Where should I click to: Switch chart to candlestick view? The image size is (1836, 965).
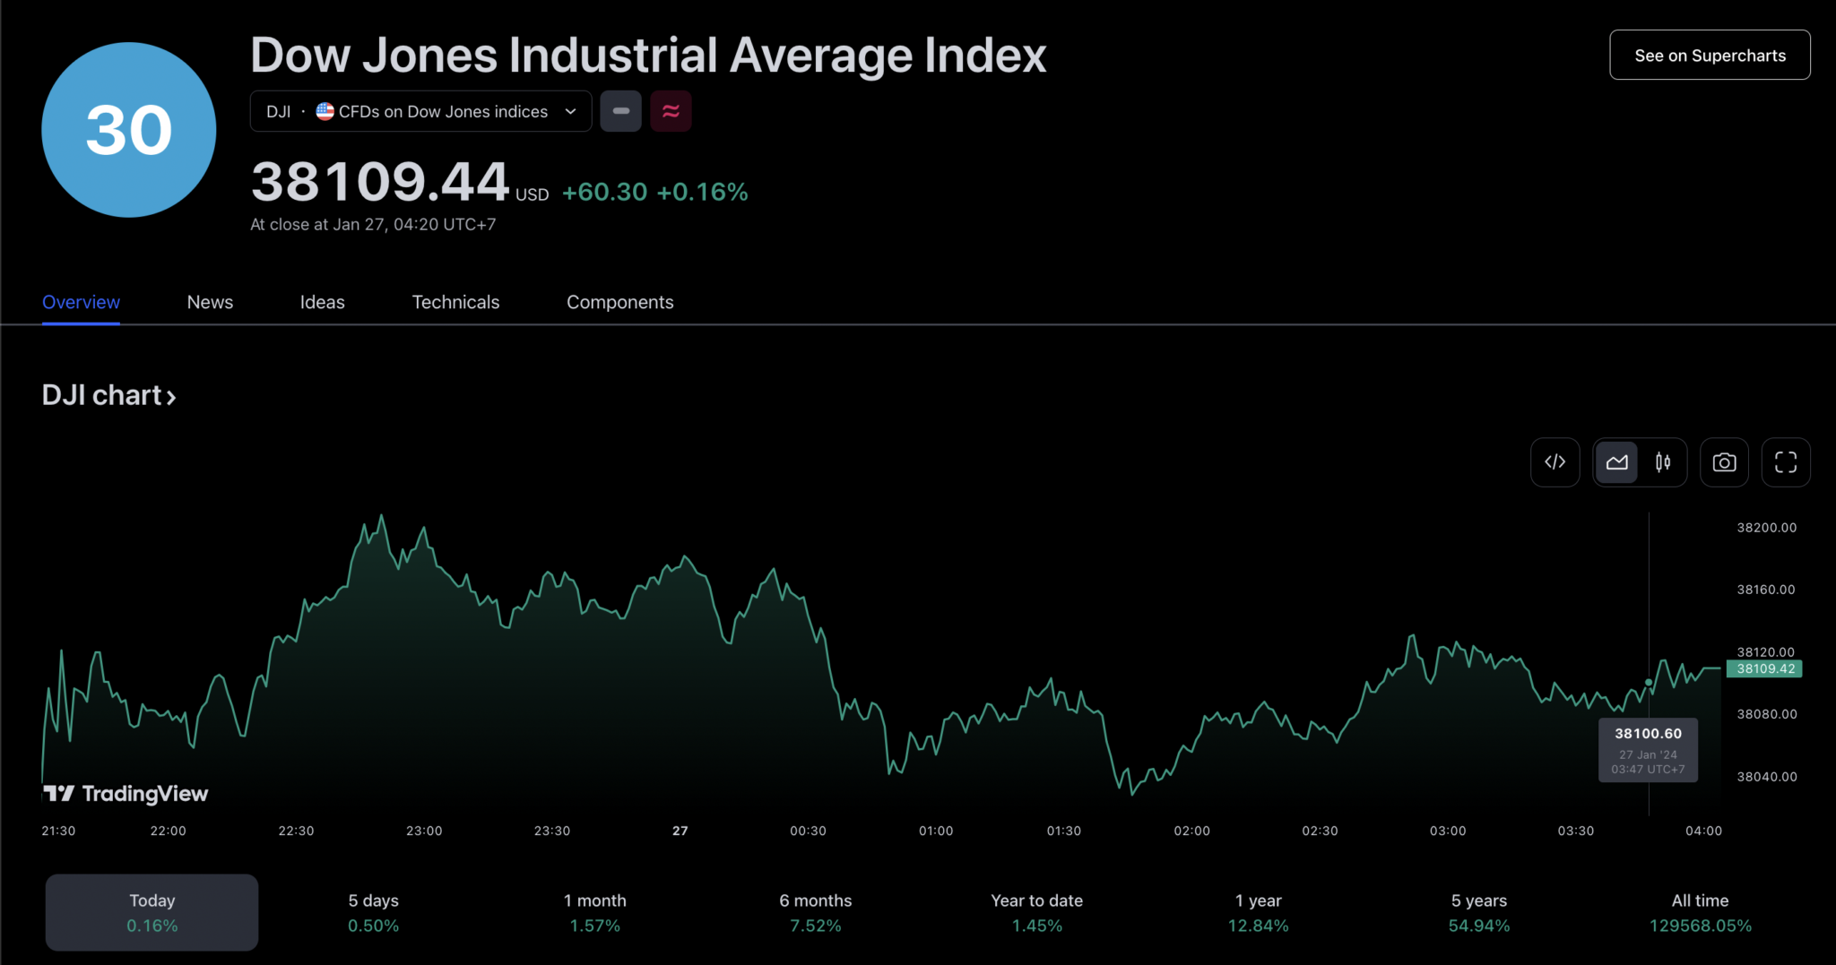(x=1663, y=462)
